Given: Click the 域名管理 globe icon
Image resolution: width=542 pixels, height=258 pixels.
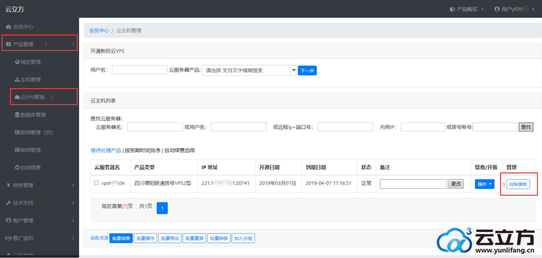Looking at the screenshot, I should coord(17,62).
